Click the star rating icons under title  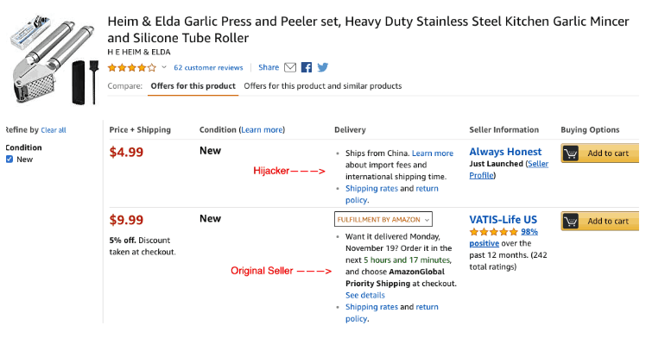click(x=132, y=67)
